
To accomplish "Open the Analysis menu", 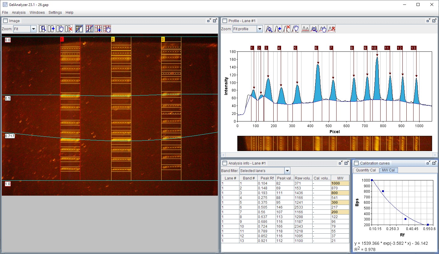I will point(19,13).
